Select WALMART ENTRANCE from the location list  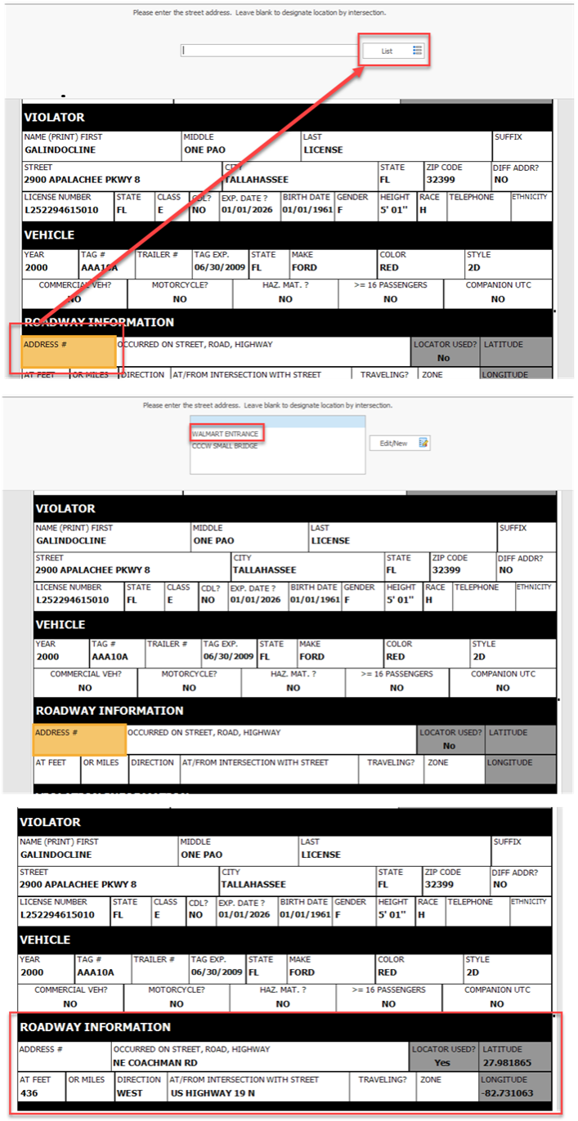tap(226, 434)
